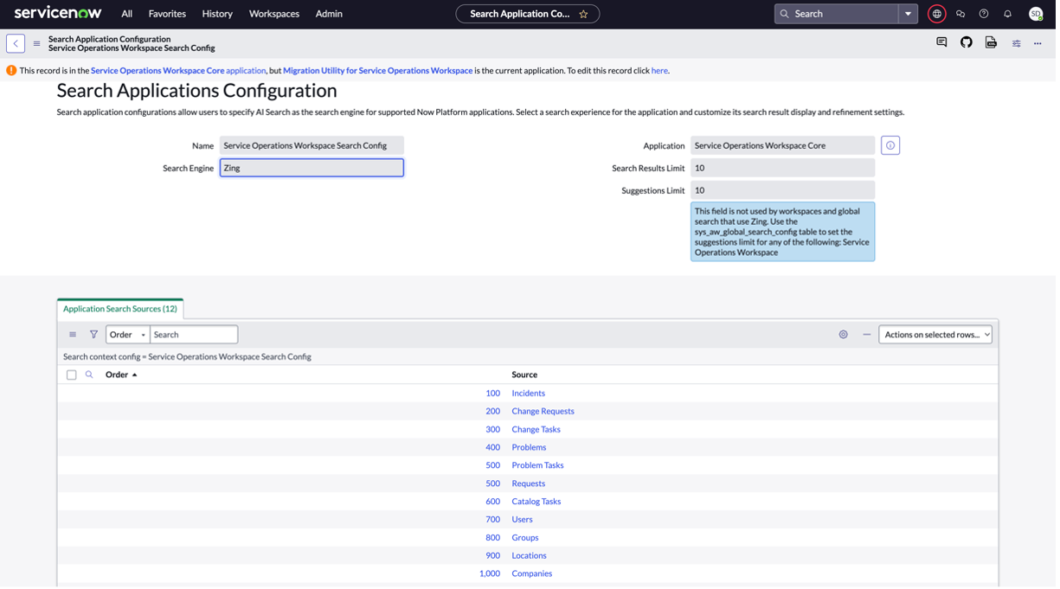Open the notifications bell
Screen dimensions: 1060x589
point(1012,14)
